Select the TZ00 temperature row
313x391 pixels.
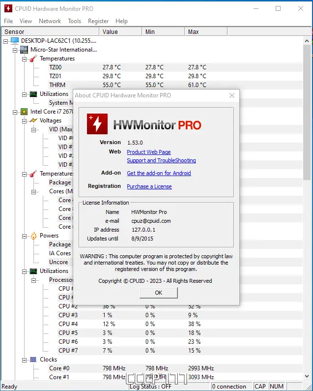175,67
